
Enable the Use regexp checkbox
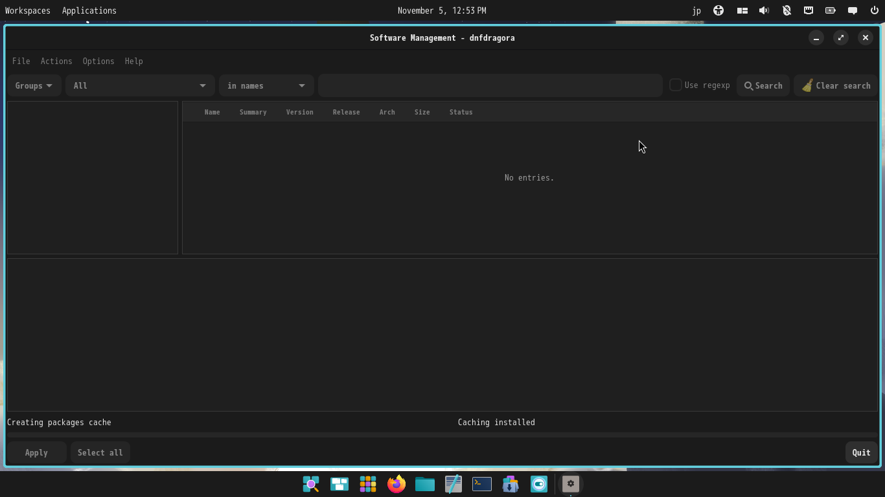(x=675, y=85)
